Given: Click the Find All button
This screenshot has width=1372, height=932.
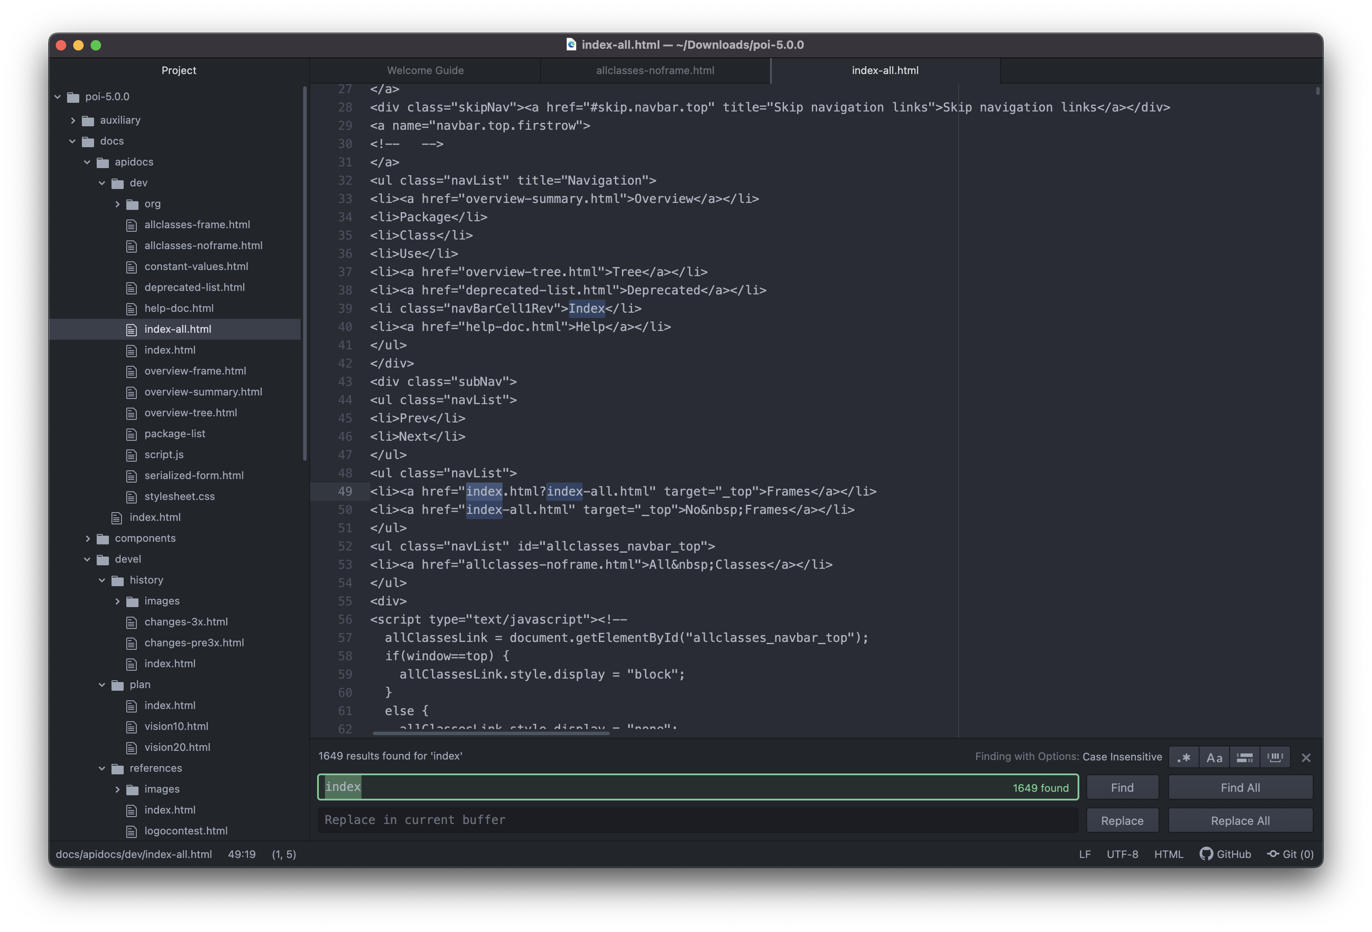Looking at the screenshot, I should pos(1240,787).
